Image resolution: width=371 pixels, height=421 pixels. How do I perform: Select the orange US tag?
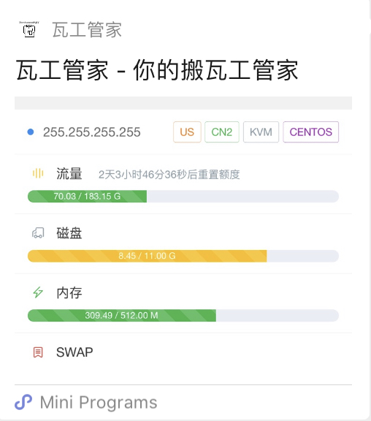coord(187,132)
